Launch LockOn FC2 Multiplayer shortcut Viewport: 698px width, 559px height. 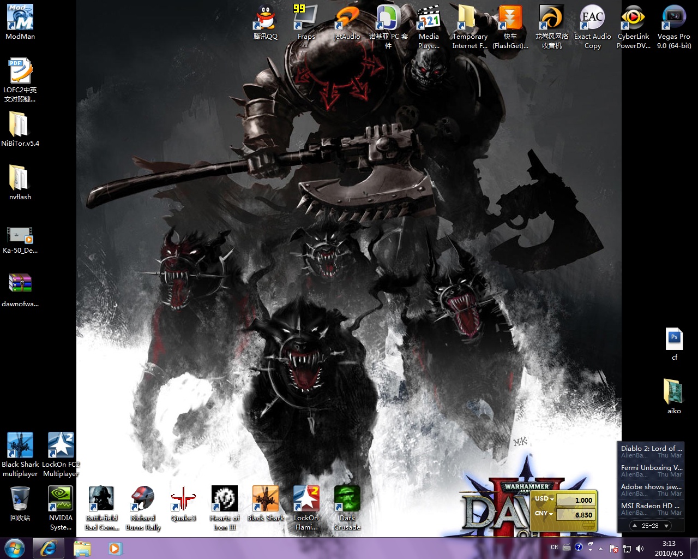point(61,455)
